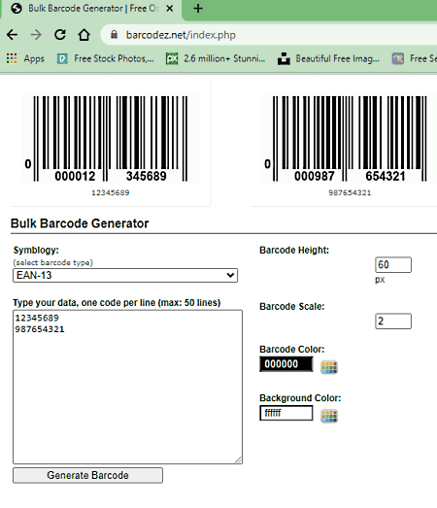Select the Bulk Barcode Generator tab
Screen dimensions: 437x508
[92, 9]
